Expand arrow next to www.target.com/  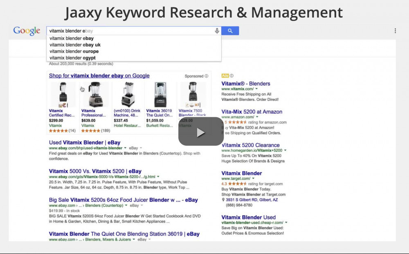(x=253, y=178)
